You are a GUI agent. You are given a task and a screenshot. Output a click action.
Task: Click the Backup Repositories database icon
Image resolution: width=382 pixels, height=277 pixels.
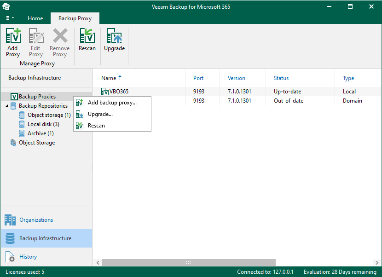pos(13,106)
